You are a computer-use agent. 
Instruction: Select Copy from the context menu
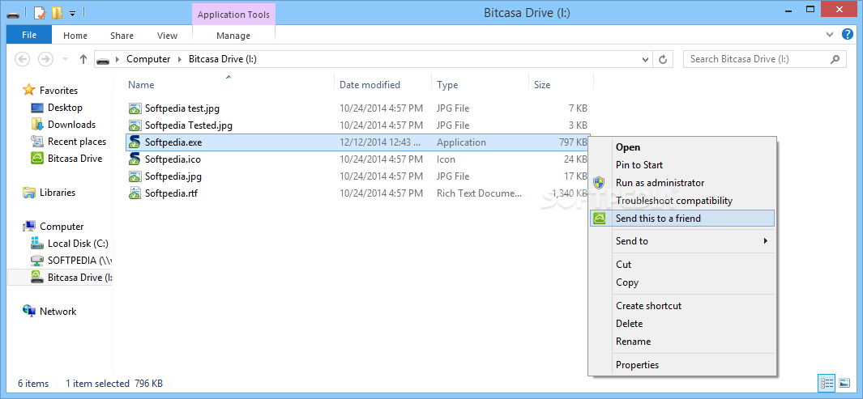pyautogui.click(x=627, y=282)
